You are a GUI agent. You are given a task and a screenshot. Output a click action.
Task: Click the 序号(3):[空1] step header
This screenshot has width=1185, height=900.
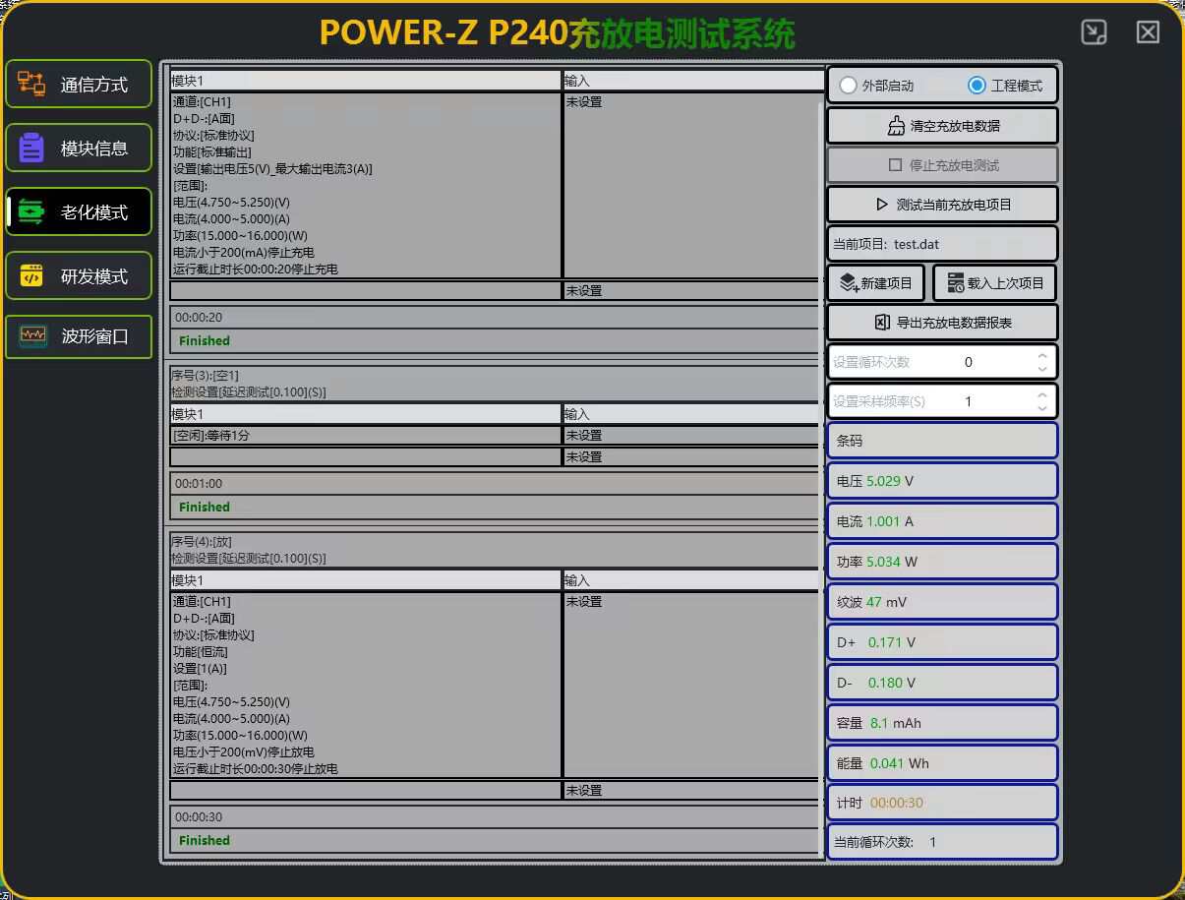(205, 376)
